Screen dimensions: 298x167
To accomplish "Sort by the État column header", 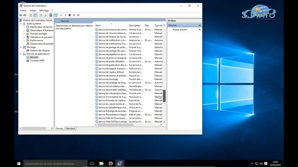I will click(149, 26).
